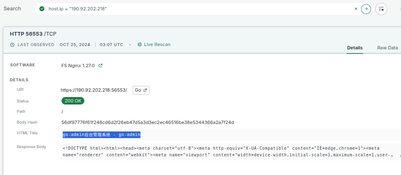Viewport: 401px width, 175px height.
Task: Click the F5 Nginx 1.27.0 software name
Action: click(x=78, y=66)
